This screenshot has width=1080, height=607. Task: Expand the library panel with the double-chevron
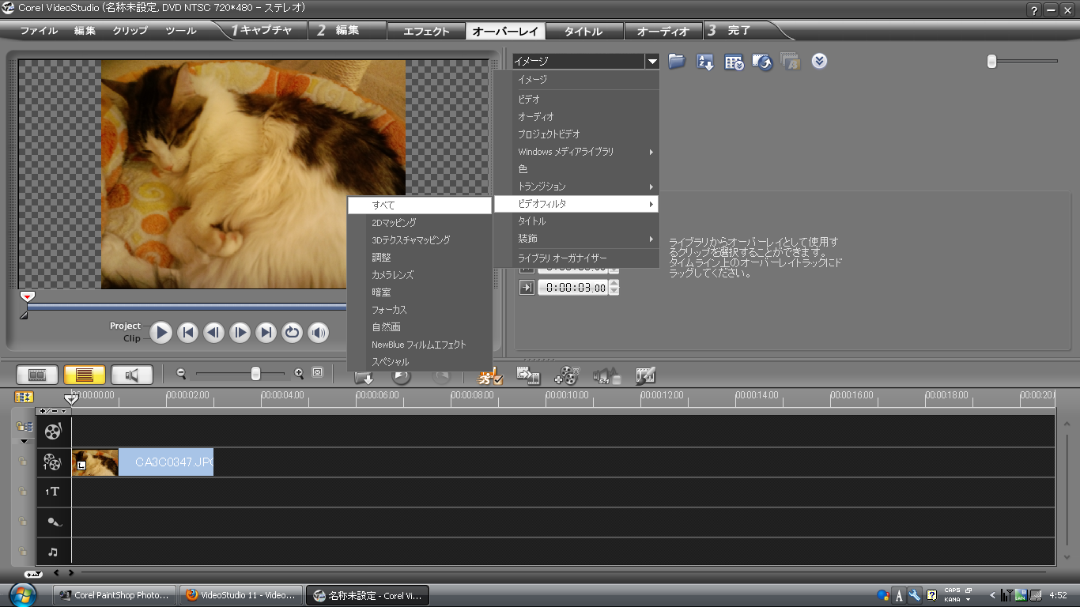[x=820, y=61]
